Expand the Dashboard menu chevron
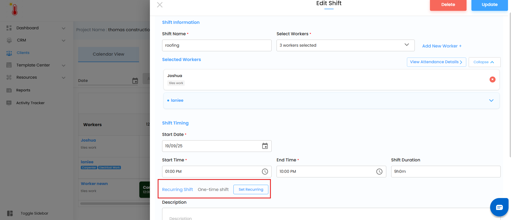Viewport: 511px width, 220px height. pyautogui.click(x=63, y=28)
